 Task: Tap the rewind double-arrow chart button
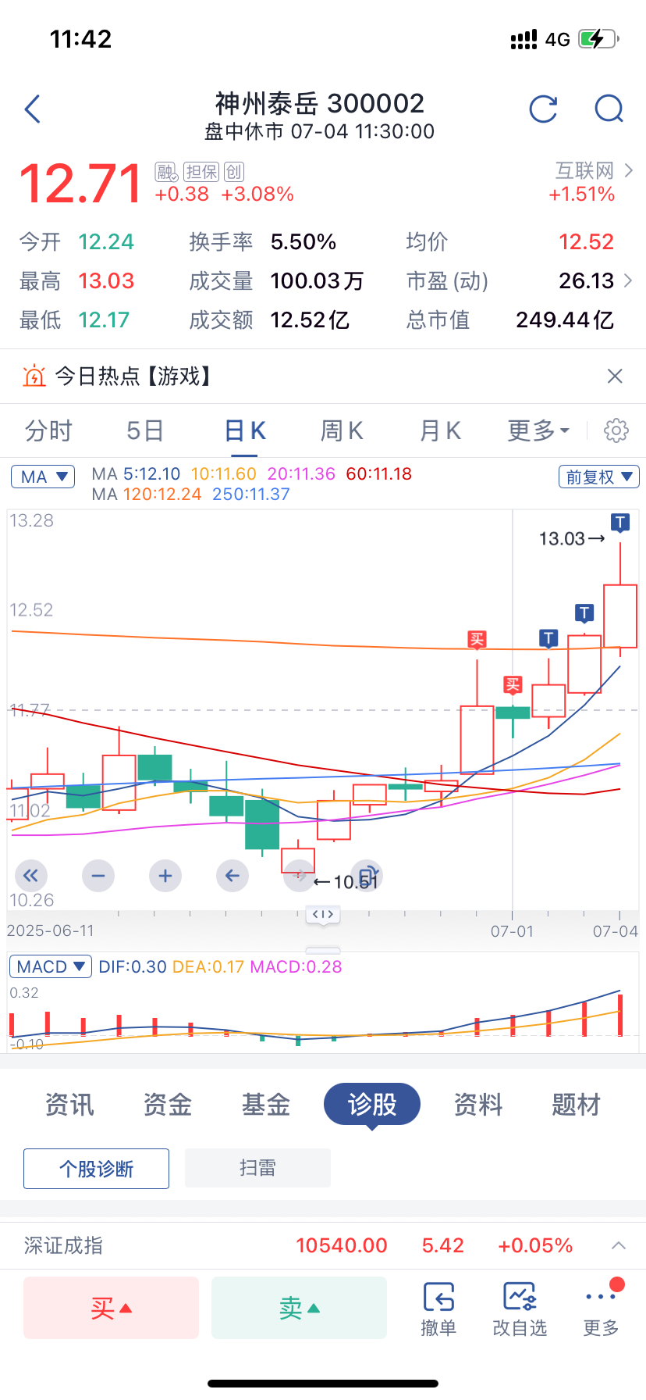coord(30,876)
